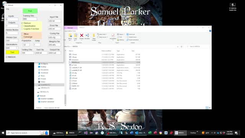Image resolution: width=245 pixels, height=138 pixels.
Task: Open the Windows Start menu
Action: point(3,133)
